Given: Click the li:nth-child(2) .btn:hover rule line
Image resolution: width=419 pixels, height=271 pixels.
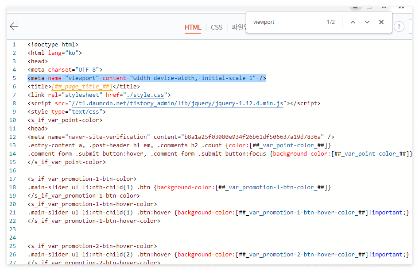Looking at the screenshot, I should (218, 255).
